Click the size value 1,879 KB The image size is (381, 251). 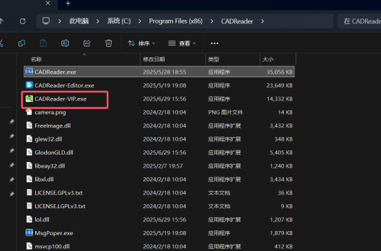[x=281, y=233]
